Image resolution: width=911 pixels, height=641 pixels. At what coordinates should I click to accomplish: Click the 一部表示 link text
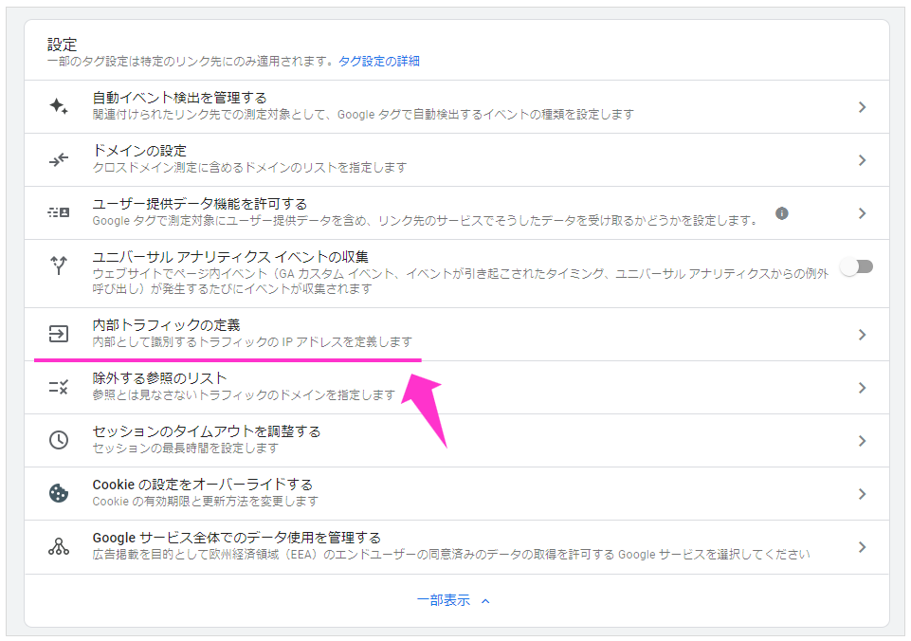click(x=444, y=600)
